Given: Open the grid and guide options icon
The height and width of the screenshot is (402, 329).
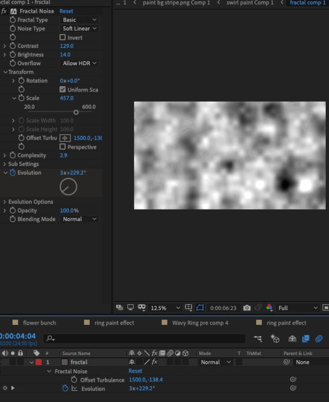Looking at the screenshot, I should [188, 307].
